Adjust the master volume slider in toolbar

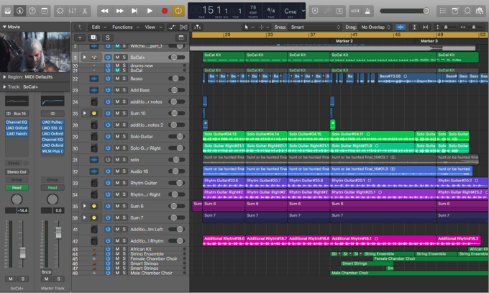[405, 11]
